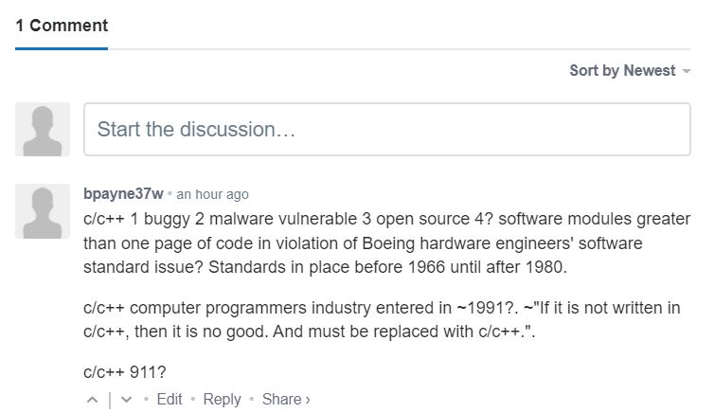Click the caret arrow next to Sort by Newest
Image resolution: width=714 pixels, height=413 pixels.
pyautogui.click(x=687, y=71)
